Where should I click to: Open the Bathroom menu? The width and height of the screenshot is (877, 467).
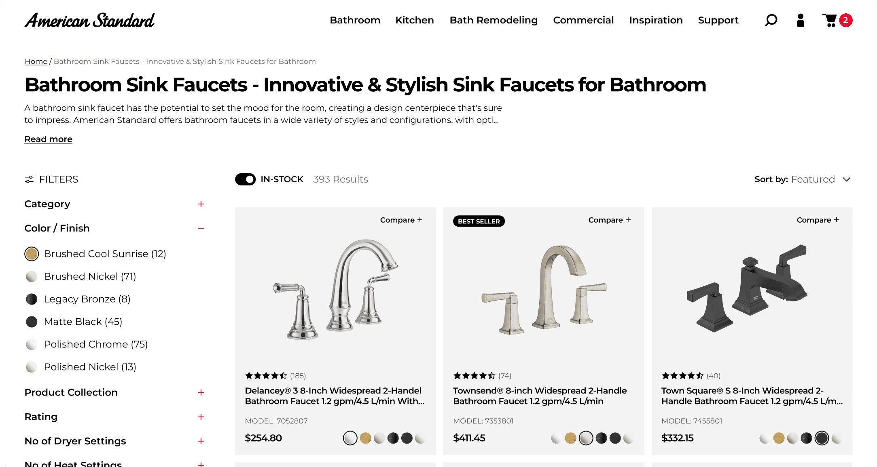click(355, 20)
